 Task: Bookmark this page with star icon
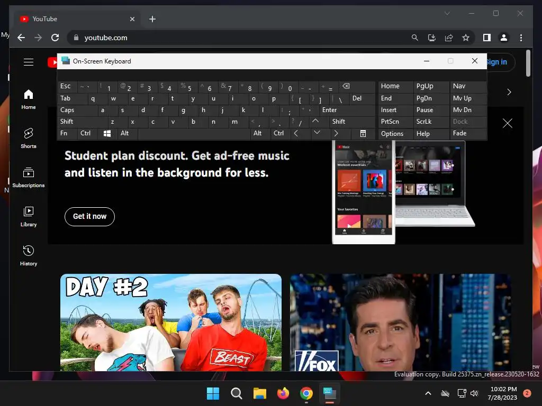(466, 38)
